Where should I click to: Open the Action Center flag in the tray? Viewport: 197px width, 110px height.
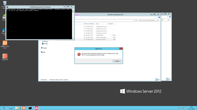pyautogui.click(x=181, y=108)
